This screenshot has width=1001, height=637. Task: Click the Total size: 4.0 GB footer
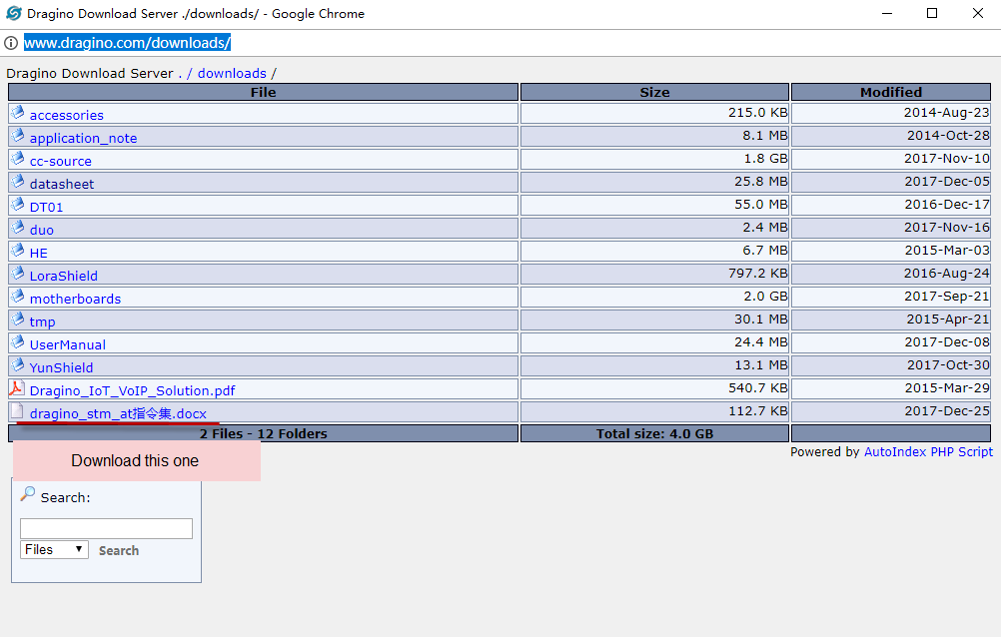(654, 434)
